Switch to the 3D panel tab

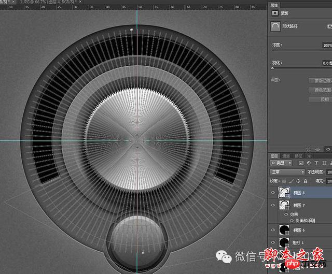[309, 156]
